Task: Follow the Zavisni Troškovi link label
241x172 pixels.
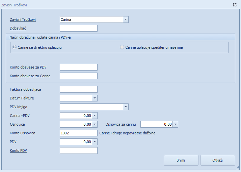Action: (x=23, y=19)
